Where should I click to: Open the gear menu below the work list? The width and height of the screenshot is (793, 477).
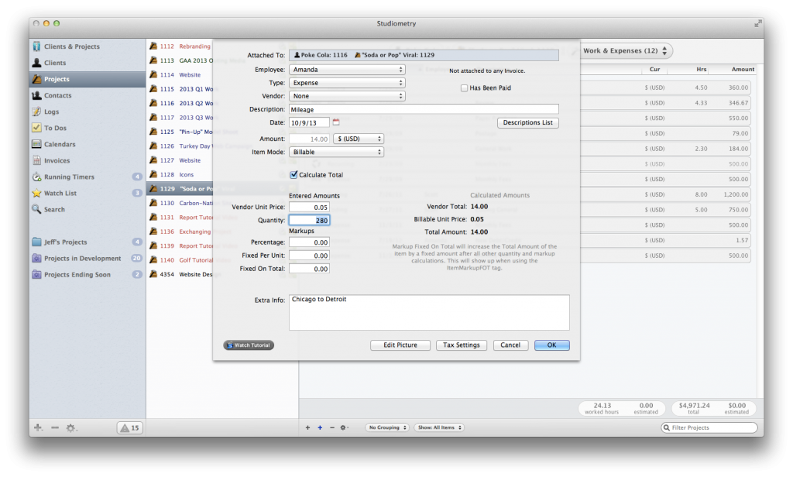(344, 427)
